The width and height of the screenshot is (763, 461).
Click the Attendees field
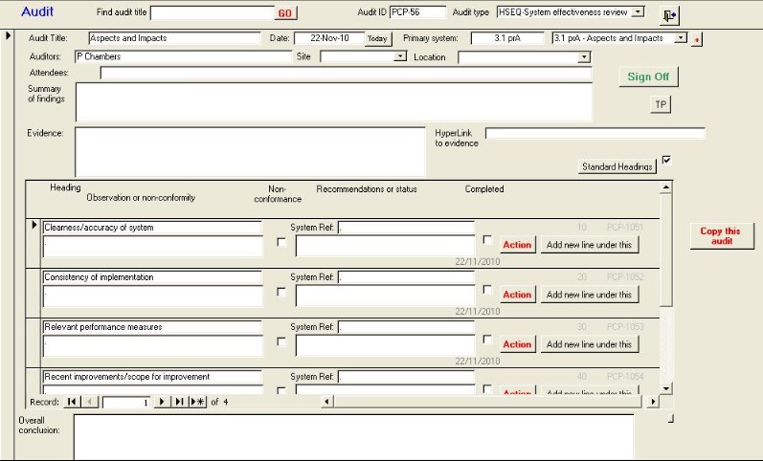346,73
